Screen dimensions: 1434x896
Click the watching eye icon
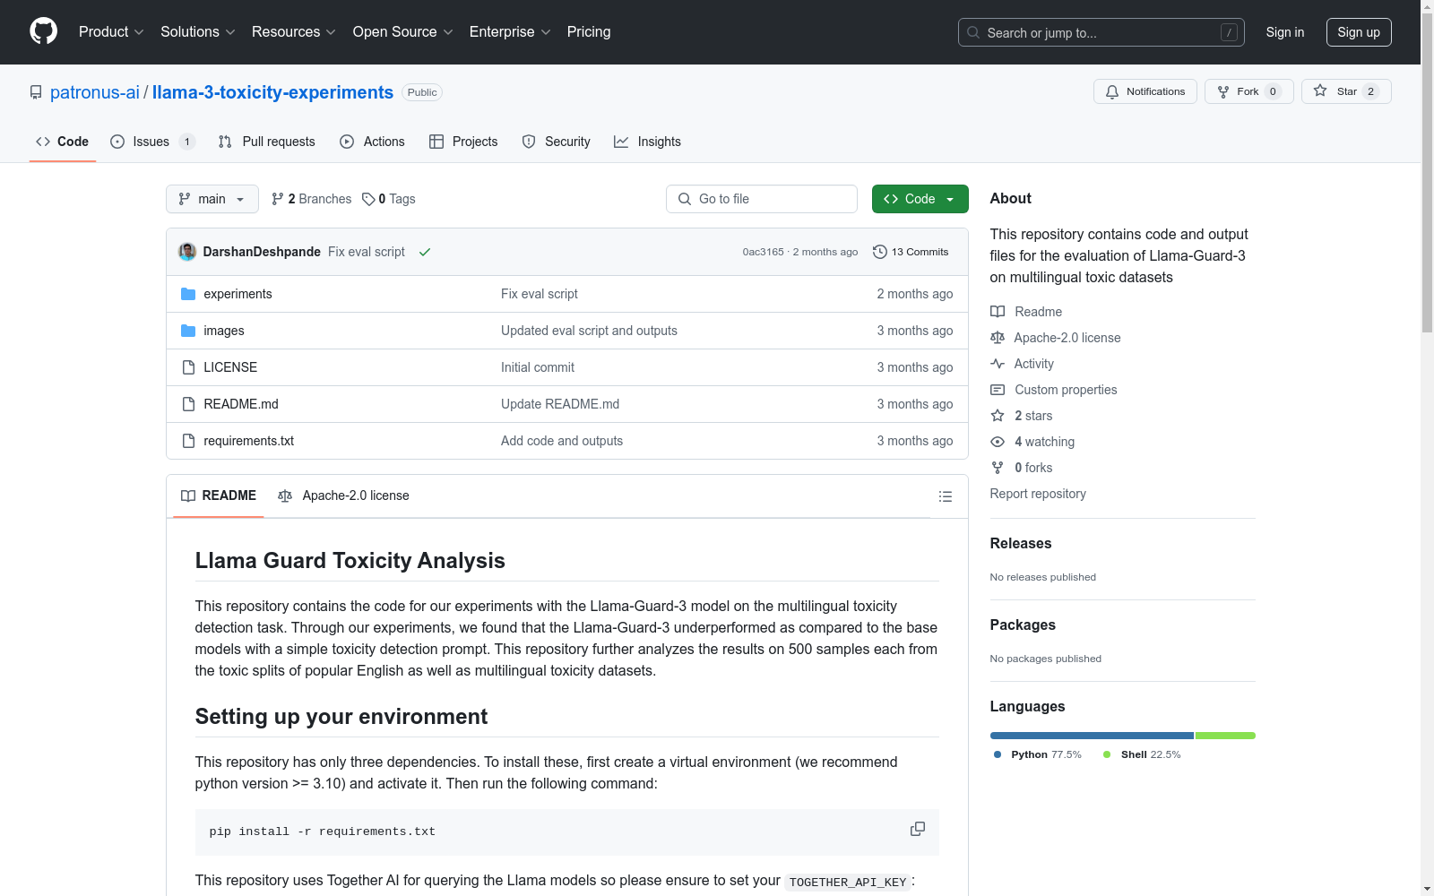998,442
